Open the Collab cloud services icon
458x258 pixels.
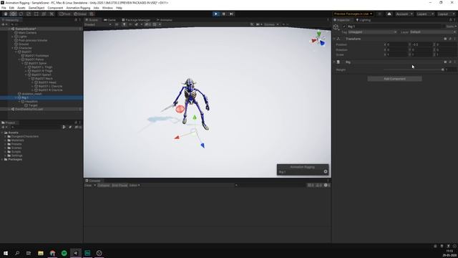389,14
